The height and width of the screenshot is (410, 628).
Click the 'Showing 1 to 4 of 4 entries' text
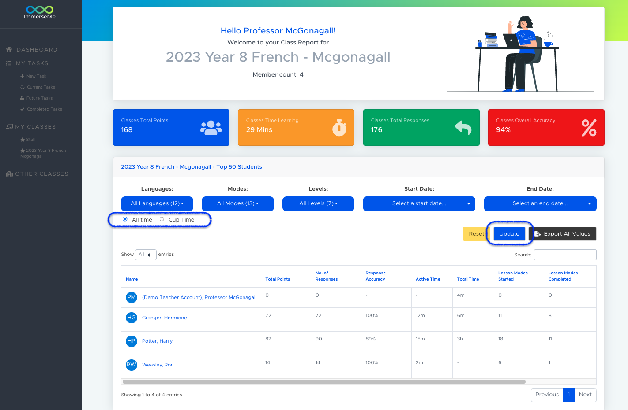pyautogui.click(x=151, y=395)
